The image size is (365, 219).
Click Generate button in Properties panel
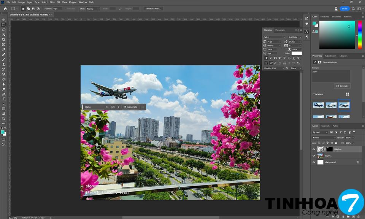(x=342, y=86)
